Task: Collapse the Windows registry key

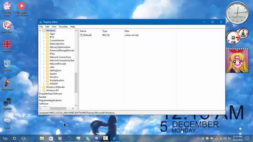Action: coord(40,30)
